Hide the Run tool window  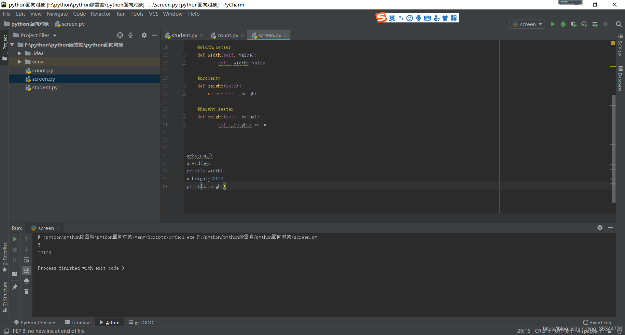[610, 228]
